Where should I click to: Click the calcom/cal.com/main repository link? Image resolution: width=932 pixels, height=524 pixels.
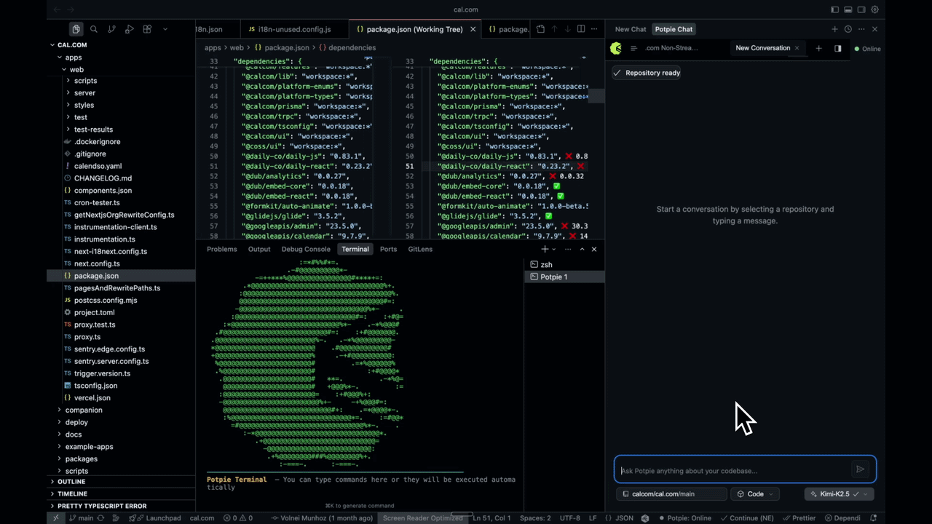click(x=663, y=493)
